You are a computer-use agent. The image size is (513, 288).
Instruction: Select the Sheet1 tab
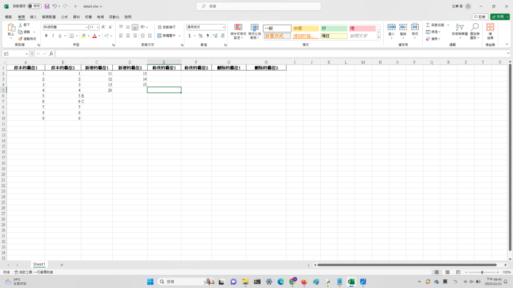point(39,264)
